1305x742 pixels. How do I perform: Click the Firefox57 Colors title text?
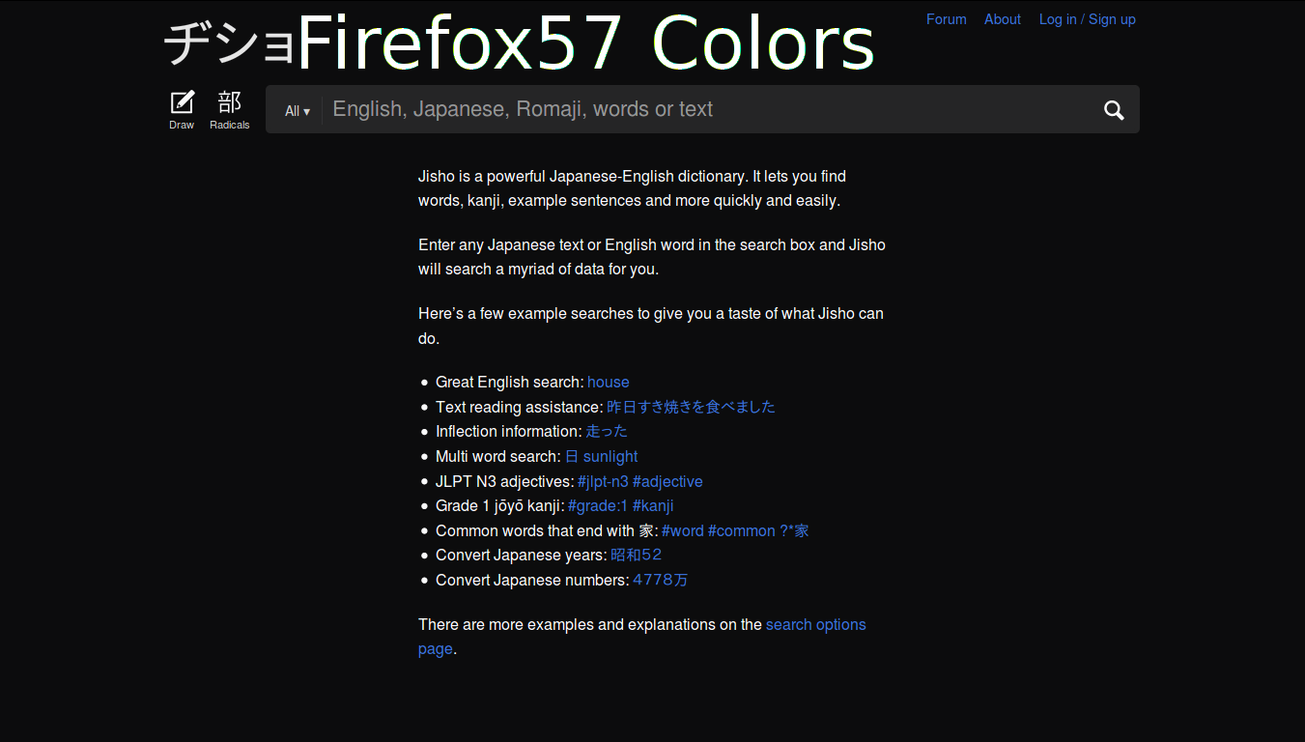coord(585,44)
